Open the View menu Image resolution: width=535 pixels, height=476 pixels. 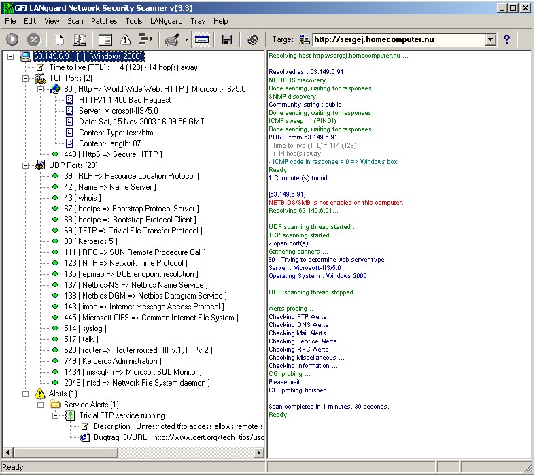52,21
